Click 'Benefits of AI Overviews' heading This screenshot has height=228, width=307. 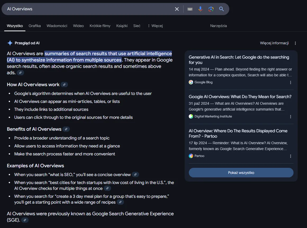pyautogui.click(x=34, y=129)
